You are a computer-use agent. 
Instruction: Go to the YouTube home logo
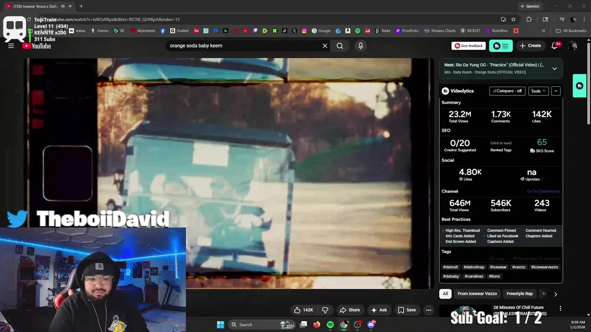pyautogui.click(x=36, y=46)
